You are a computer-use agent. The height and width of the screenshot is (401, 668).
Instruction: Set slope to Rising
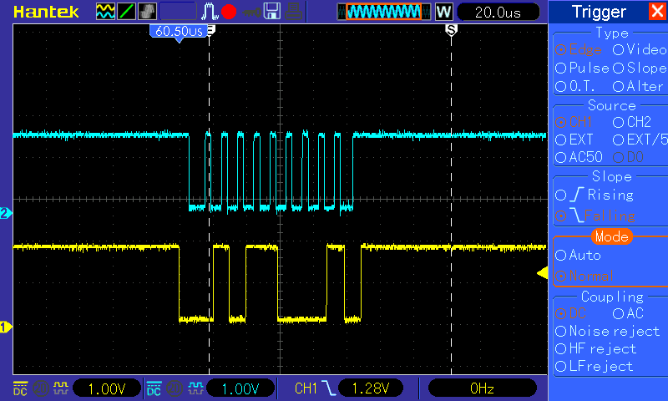click(595, 195)
